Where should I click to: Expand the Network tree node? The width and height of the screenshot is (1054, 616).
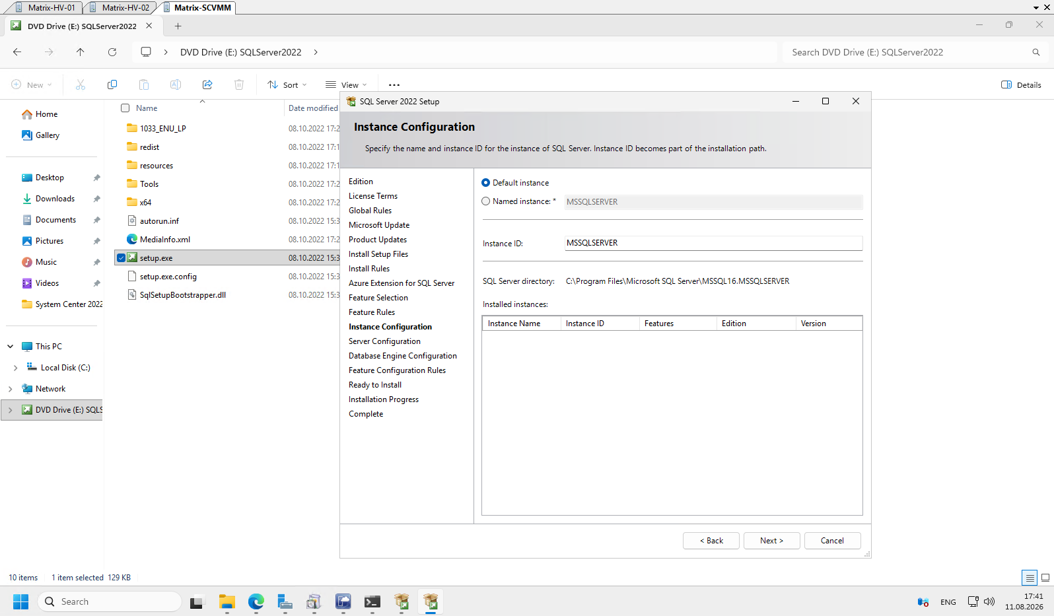pyautogui.click(x=11, y=389)
